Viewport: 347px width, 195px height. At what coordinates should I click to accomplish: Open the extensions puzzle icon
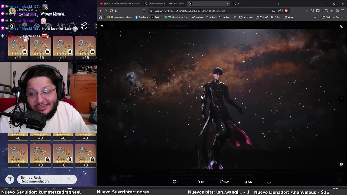click(x=313, y=11)
